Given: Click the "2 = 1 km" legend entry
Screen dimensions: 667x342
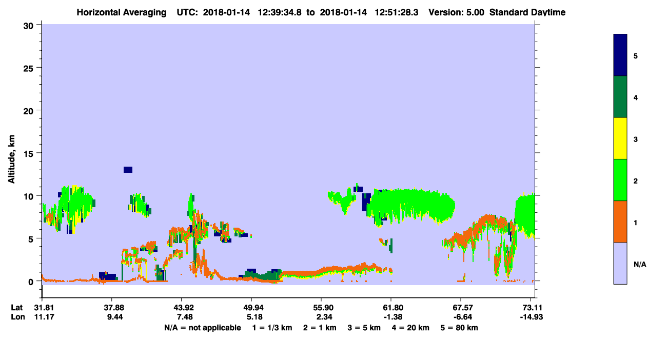Looking at the screenshot, I should coord(319,328).
